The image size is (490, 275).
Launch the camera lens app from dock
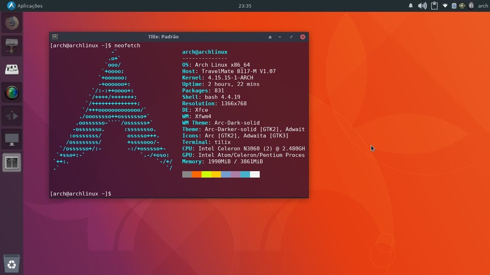point(12,92)
